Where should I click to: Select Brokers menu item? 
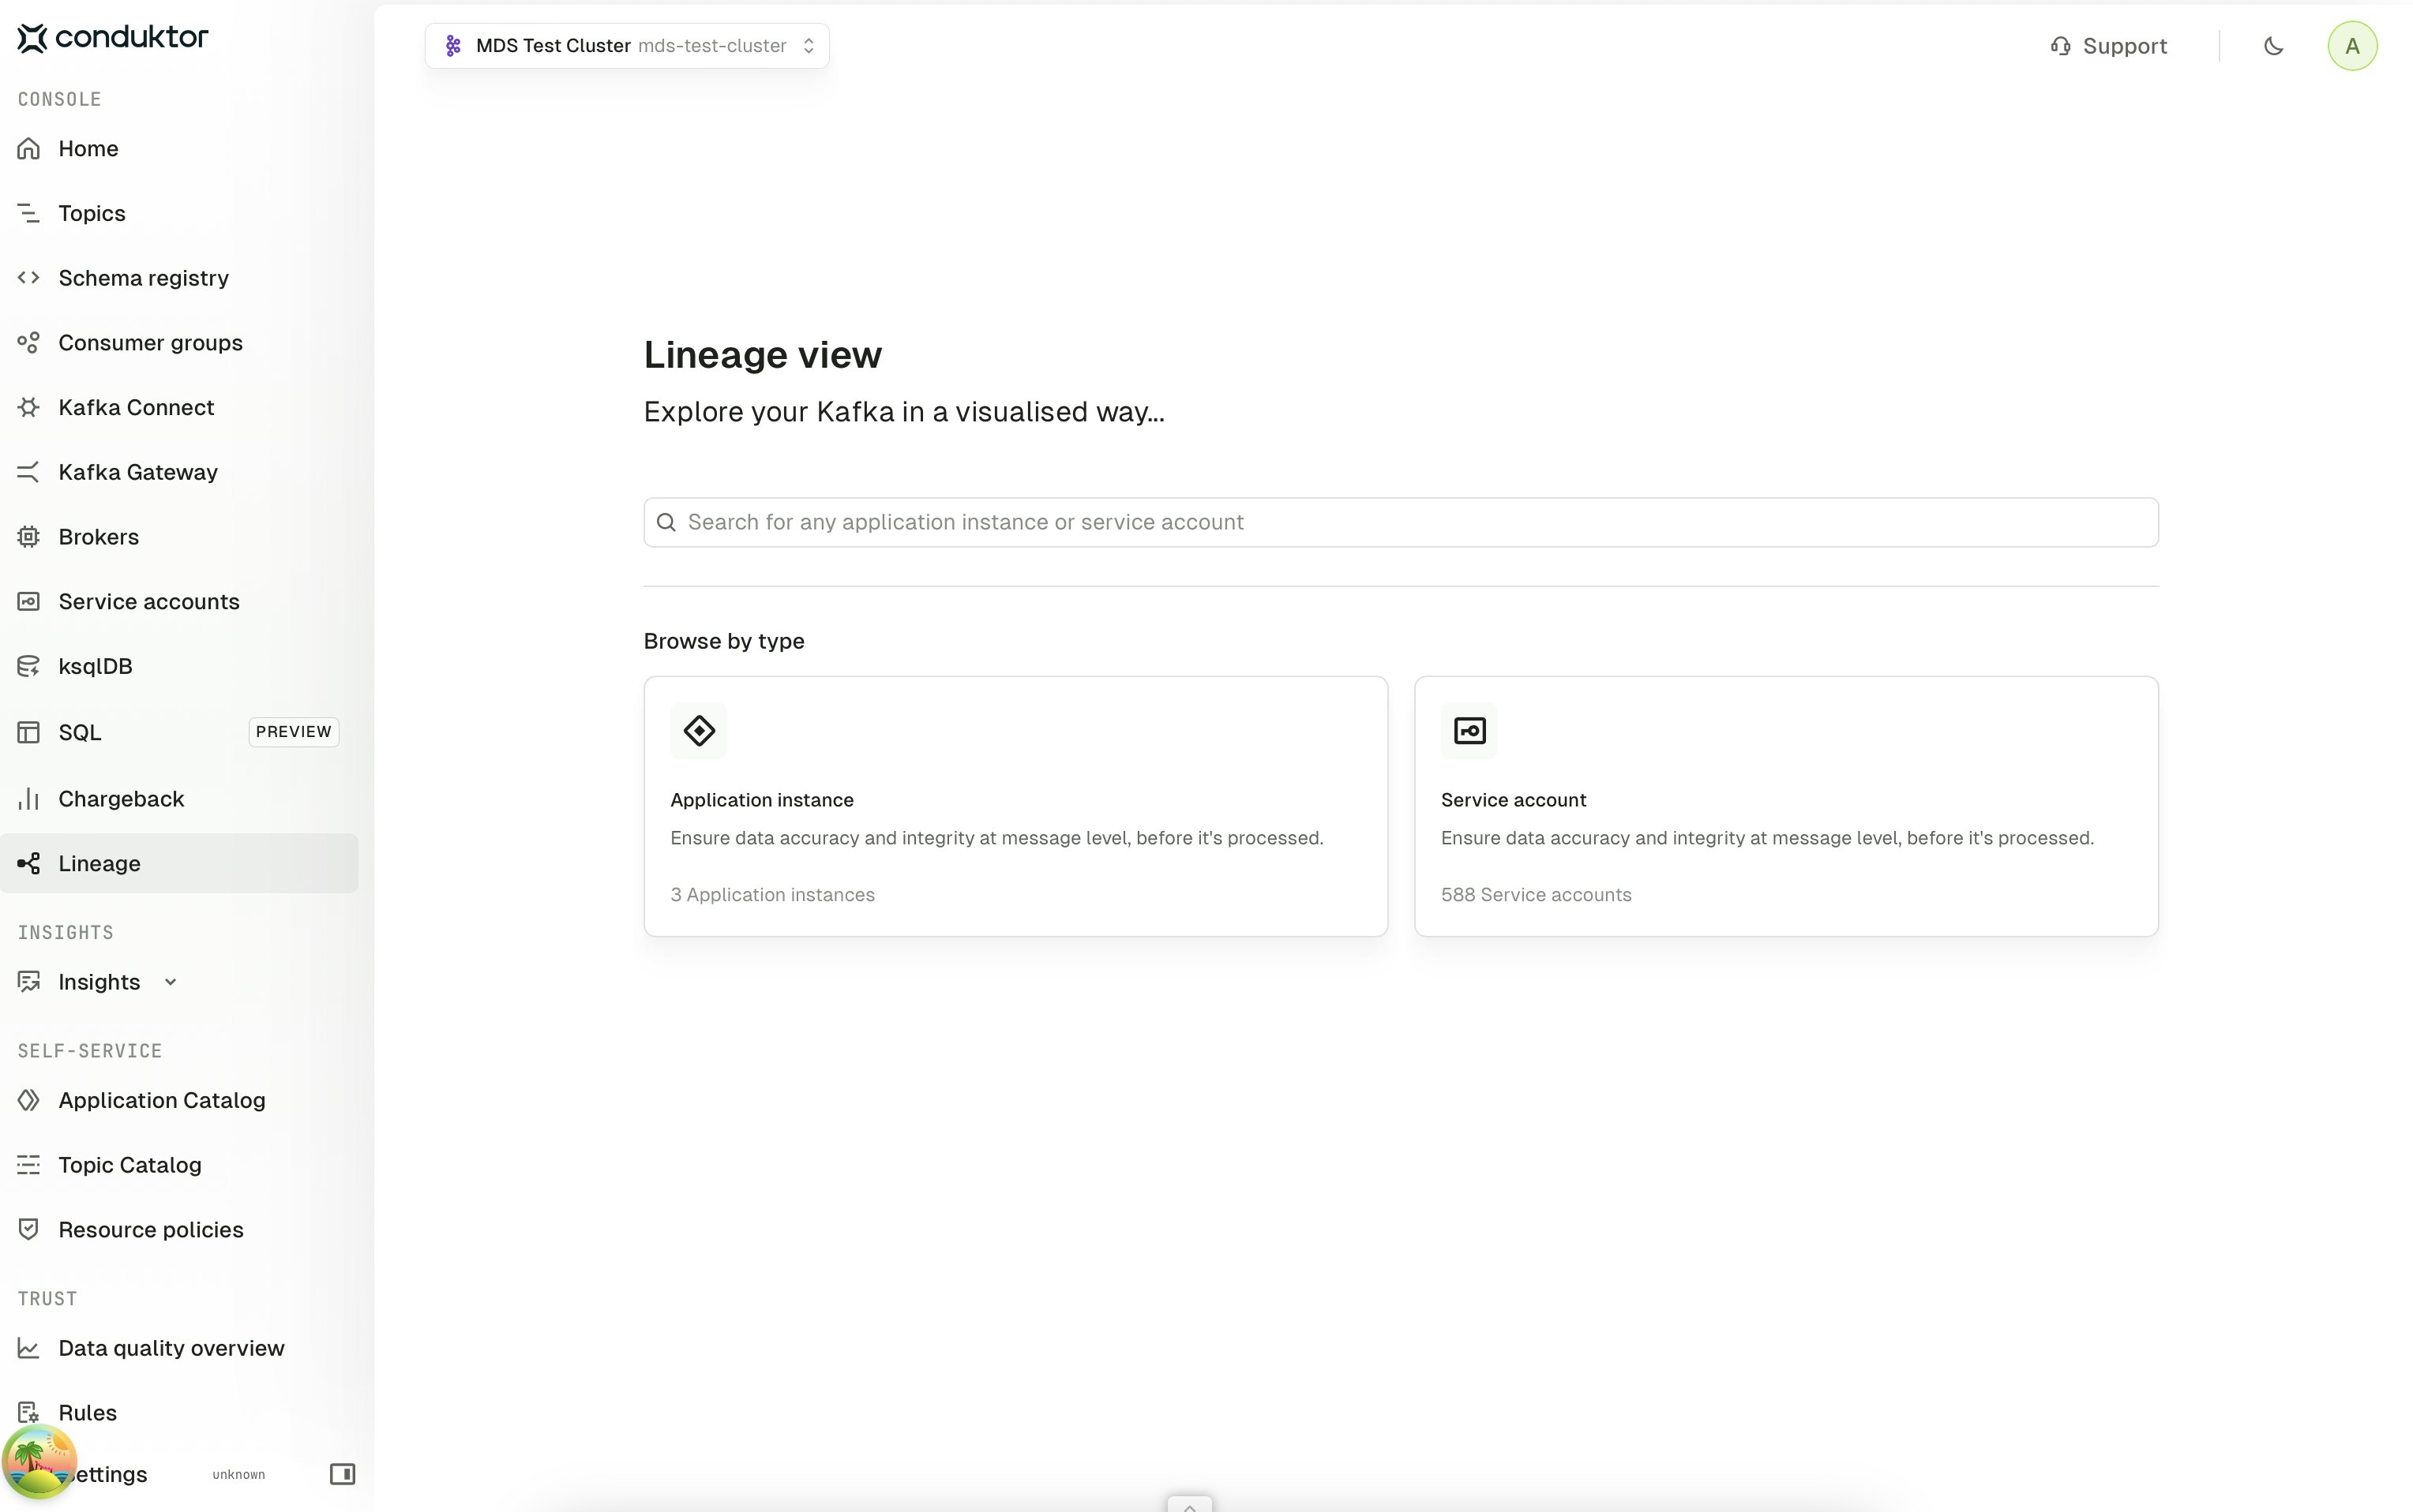click(179, 537)
